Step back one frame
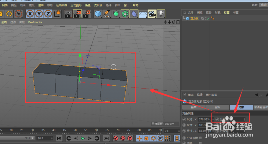Image resolution: width=268 pixels, height=144 pixels. coord(76,138)
